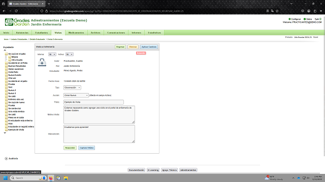Expand the Expediente tree with down chevron

[5, 133]
